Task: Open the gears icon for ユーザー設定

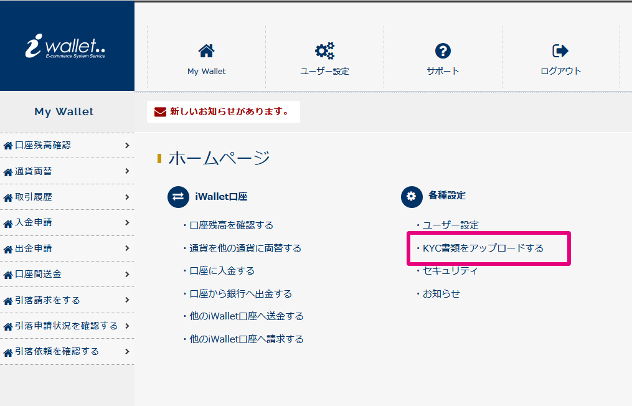Action: tap(324, 51)
